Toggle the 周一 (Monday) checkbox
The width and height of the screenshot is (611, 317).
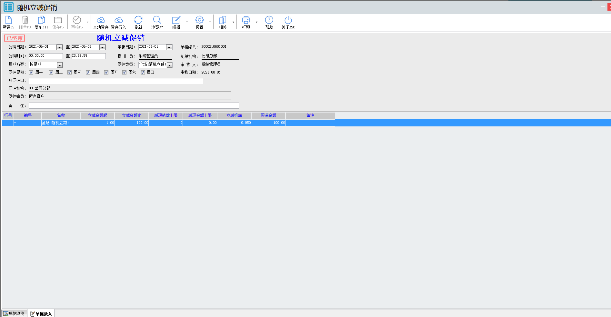click(31, 73)
